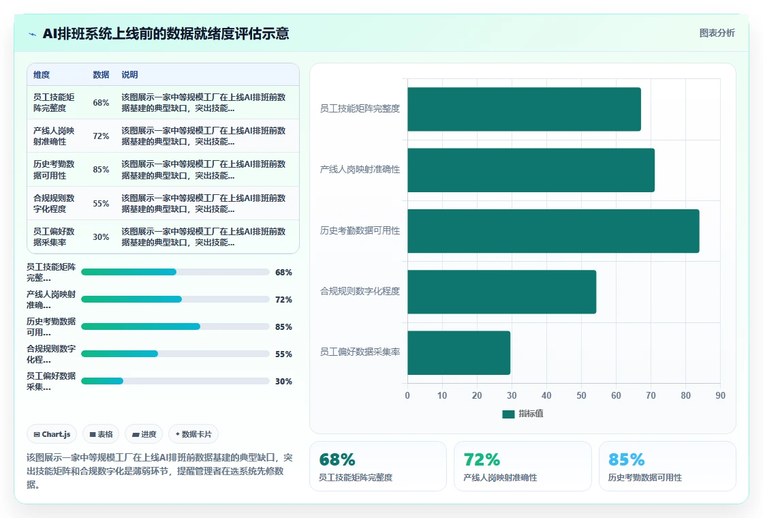This screenshot has width=763, height=518.
Task: Click the 产线人岗映射准确性 chart bar
Action: 531,170
